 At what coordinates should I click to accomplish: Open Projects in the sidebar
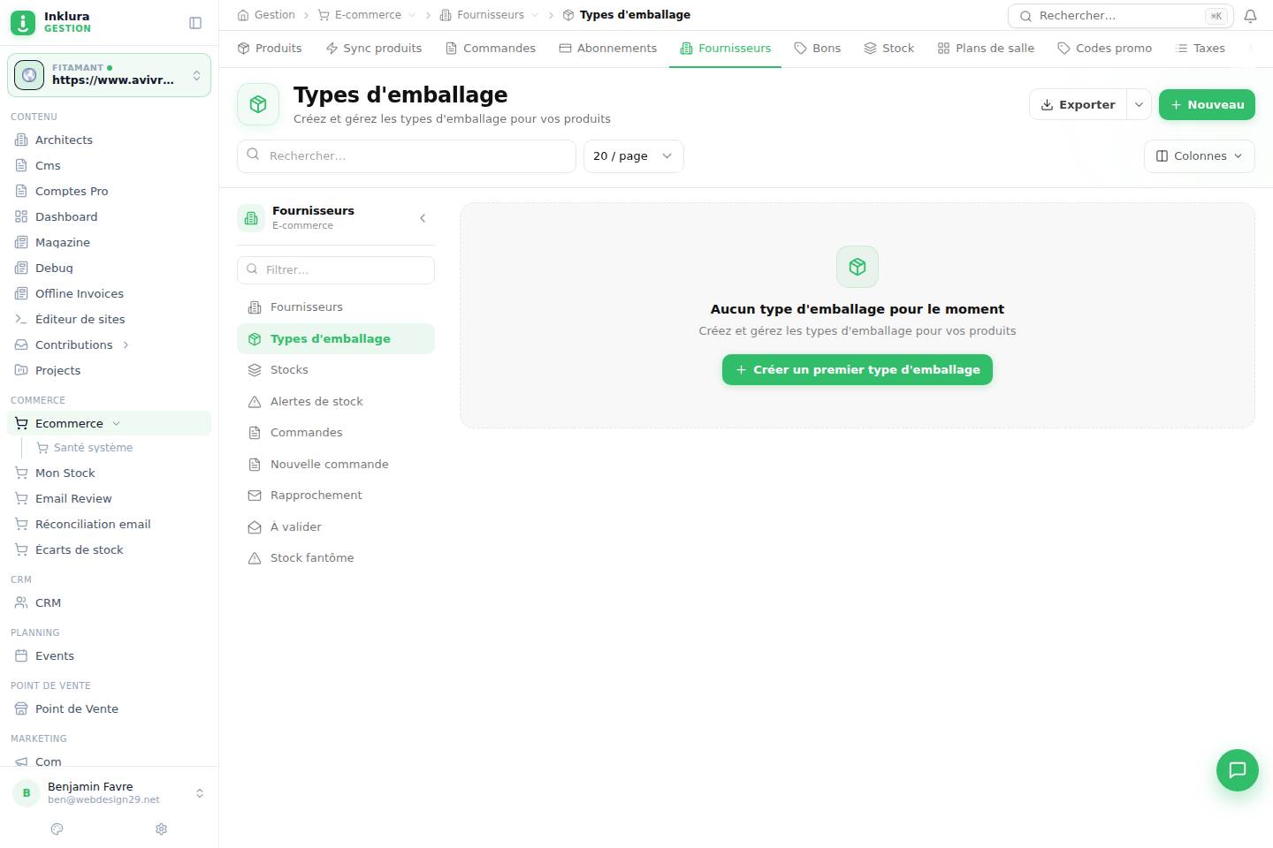click(x=109, y=370)
